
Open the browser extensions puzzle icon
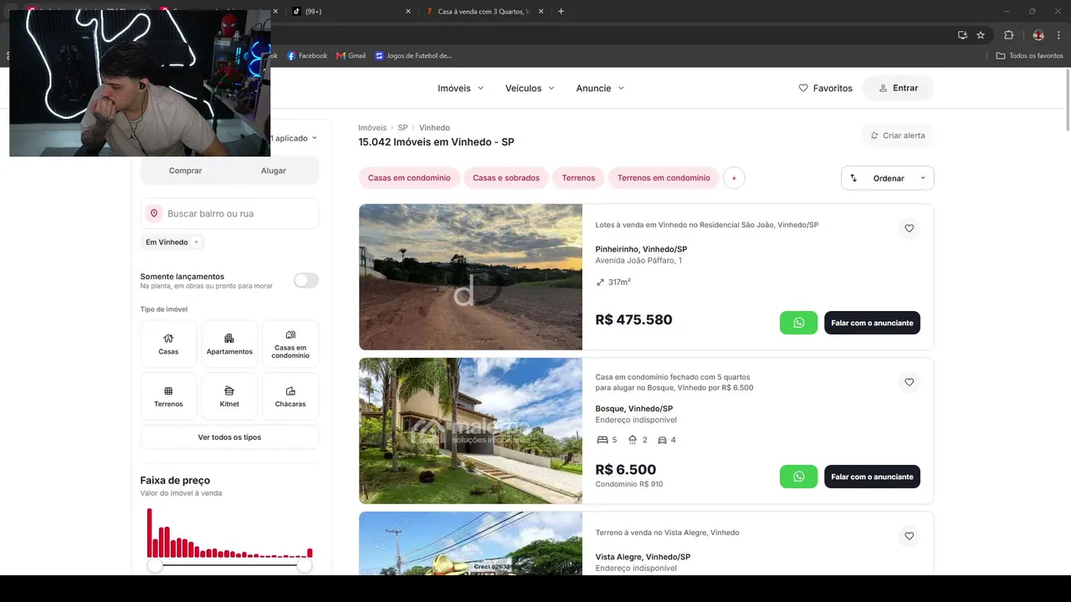(x=1008, y=35)
